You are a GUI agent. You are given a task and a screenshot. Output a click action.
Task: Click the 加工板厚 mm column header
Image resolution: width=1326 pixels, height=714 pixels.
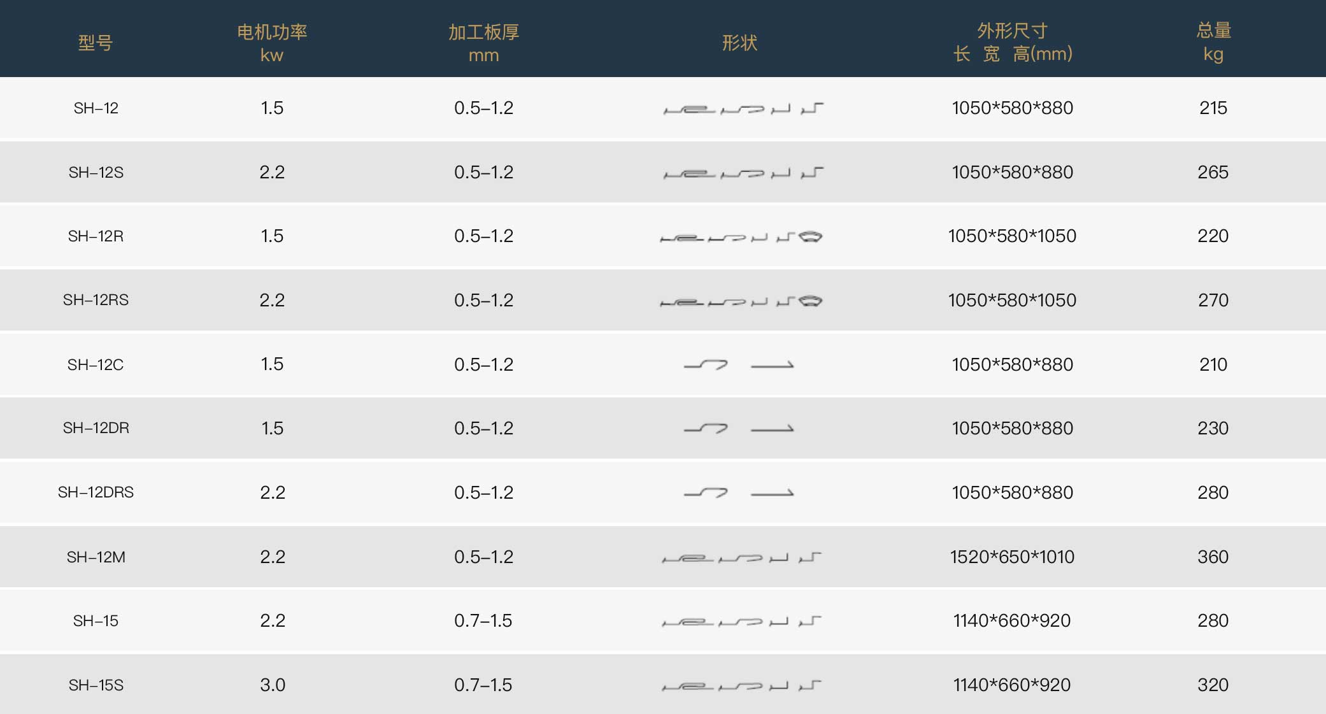tap(483, 43)
